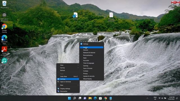Click the focus assist moon icon

click(177, 98)
